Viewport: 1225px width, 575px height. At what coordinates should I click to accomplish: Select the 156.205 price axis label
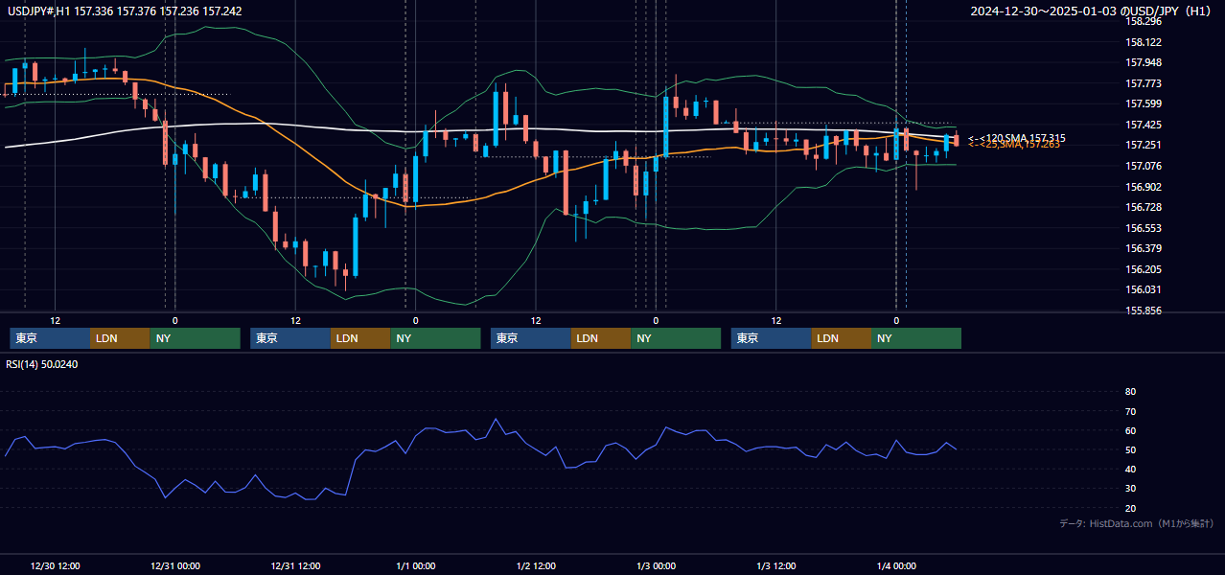[x=1144, y=269]
